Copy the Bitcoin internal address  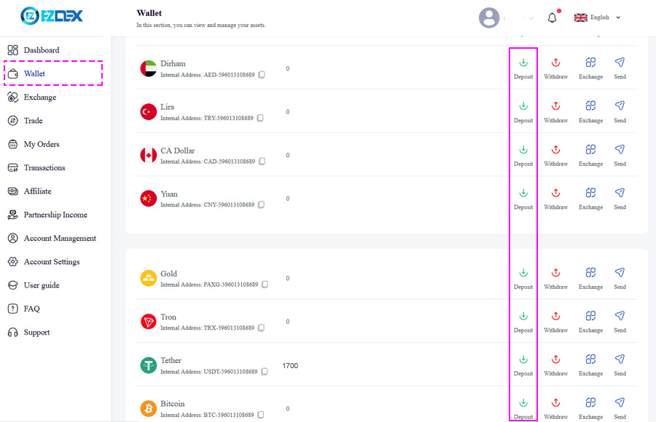pyautogui.click(x=261, y=415)
